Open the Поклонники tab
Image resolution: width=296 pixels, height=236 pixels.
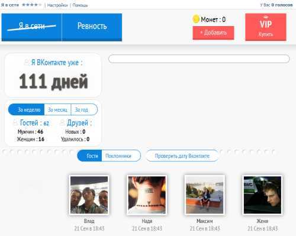pyautogui.click(x=121, y=156)
